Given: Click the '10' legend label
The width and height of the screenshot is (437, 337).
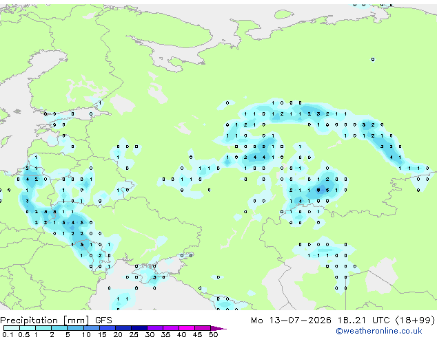Looking at the screenshot, I should coord(86,334).
